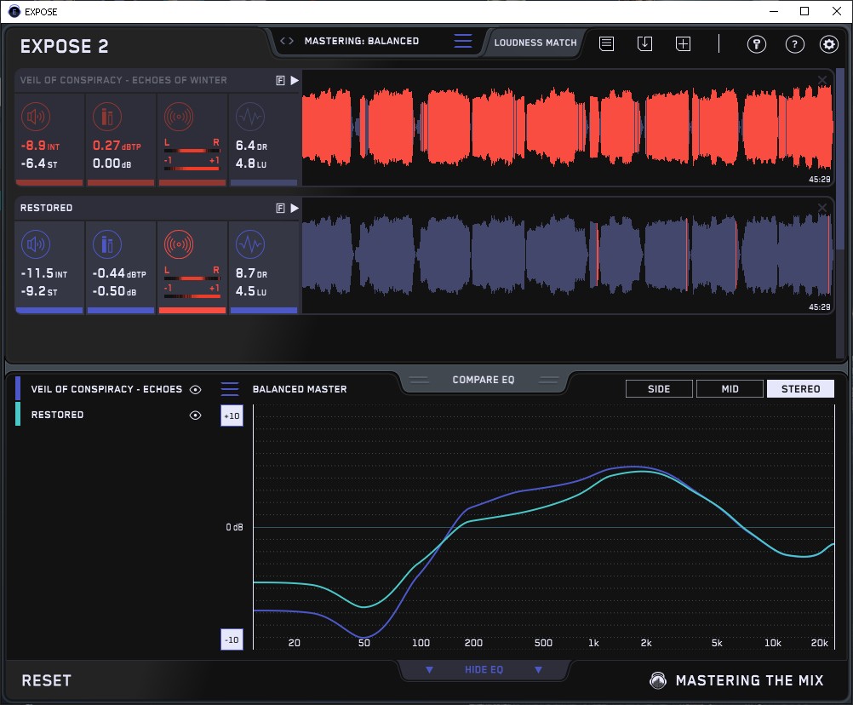Open the help question mark icon

794,44
